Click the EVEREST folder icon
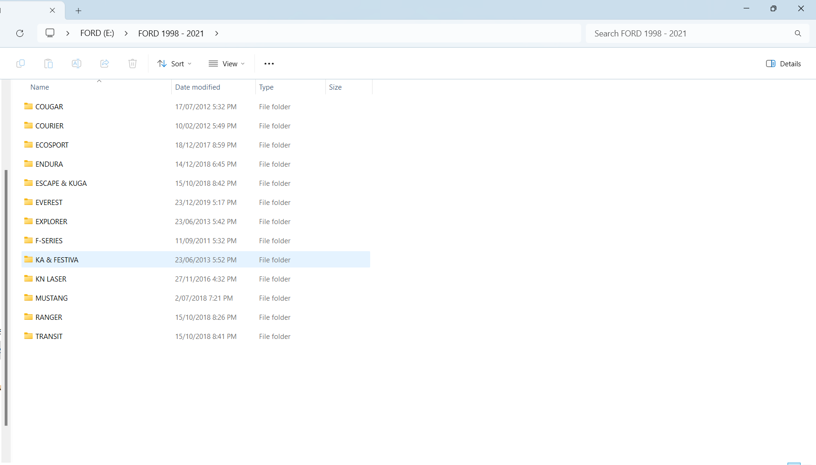 (x=28, y=202)
